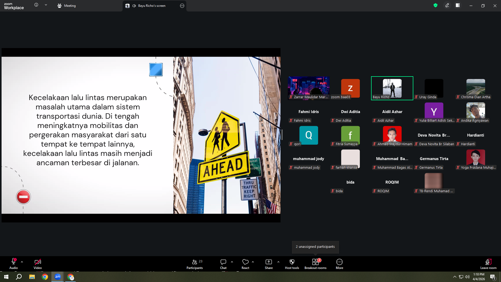Select Bayu Richo's video tile

(392, 88)
